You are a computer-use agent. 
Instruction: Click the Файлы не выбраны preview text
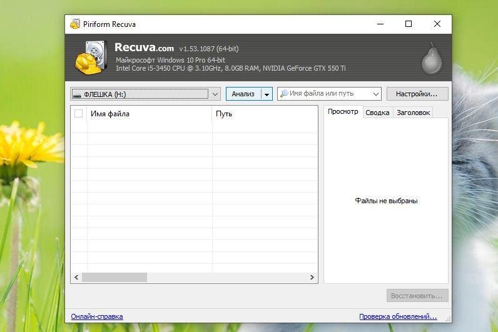point(386,201)
